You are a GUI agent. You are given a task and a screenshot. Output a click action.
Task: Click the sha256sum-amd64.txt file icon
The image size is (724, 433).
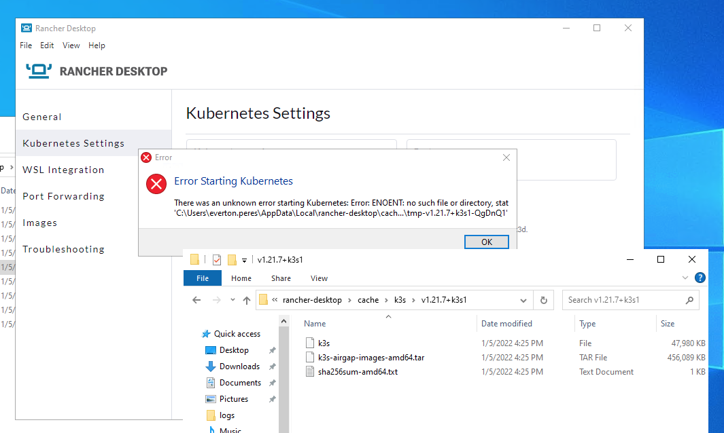coord(310,372)
